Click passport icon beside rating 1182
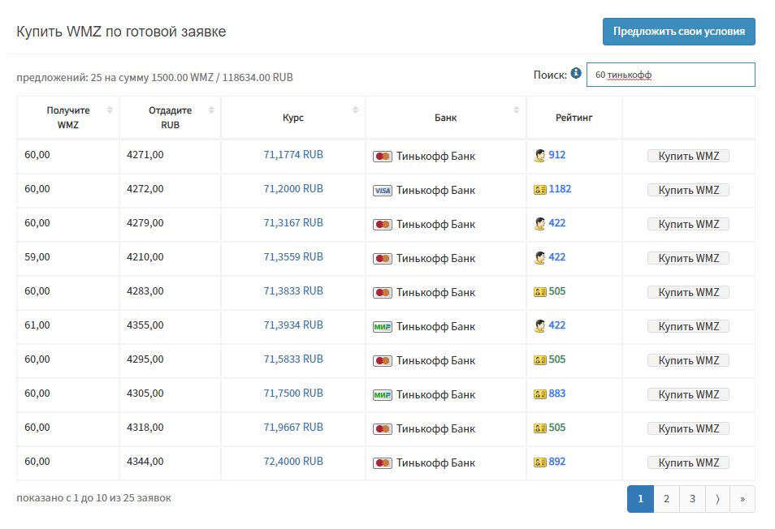The height and width of the screenshot is (529, 775). (x=540, y=190)
